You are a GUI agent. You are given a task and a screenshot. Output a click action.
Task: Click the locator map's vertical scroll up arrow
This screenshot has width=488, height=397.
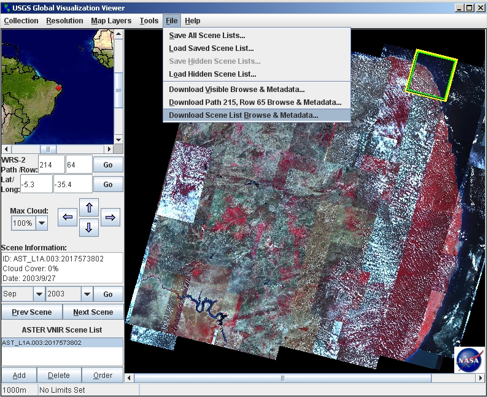click(118, 34)
